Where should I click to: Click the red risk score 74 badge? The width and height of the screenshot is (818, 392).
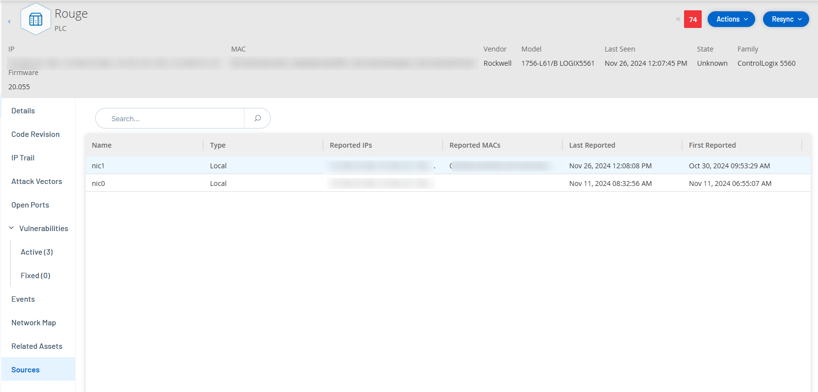(x=692, y=19)
